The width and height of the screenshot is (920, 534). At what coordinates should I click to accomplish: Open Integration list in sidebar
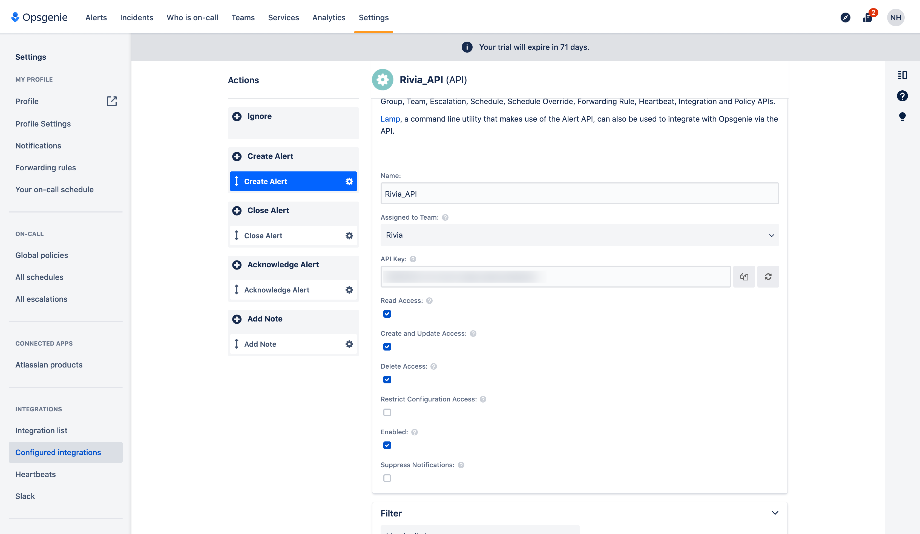[x=41, y=430]
